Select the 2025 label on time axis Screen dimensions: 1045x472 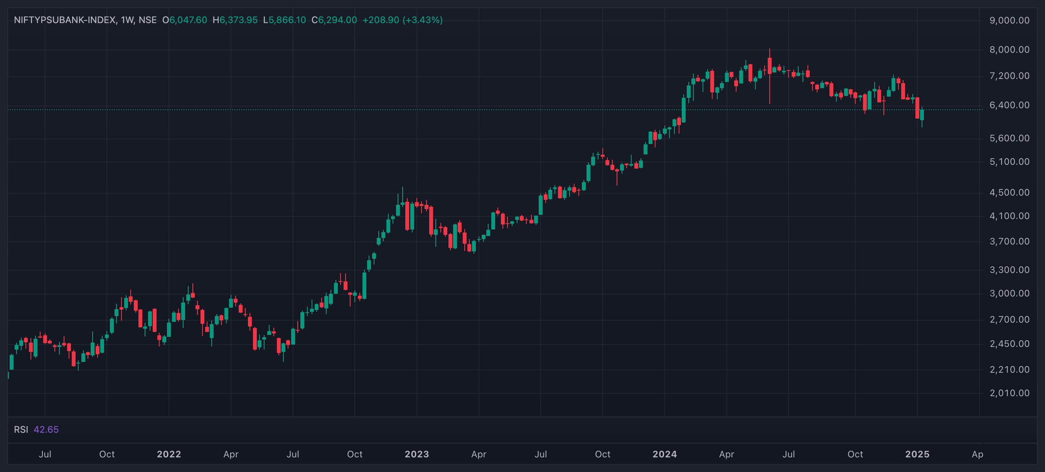point(917,454)
